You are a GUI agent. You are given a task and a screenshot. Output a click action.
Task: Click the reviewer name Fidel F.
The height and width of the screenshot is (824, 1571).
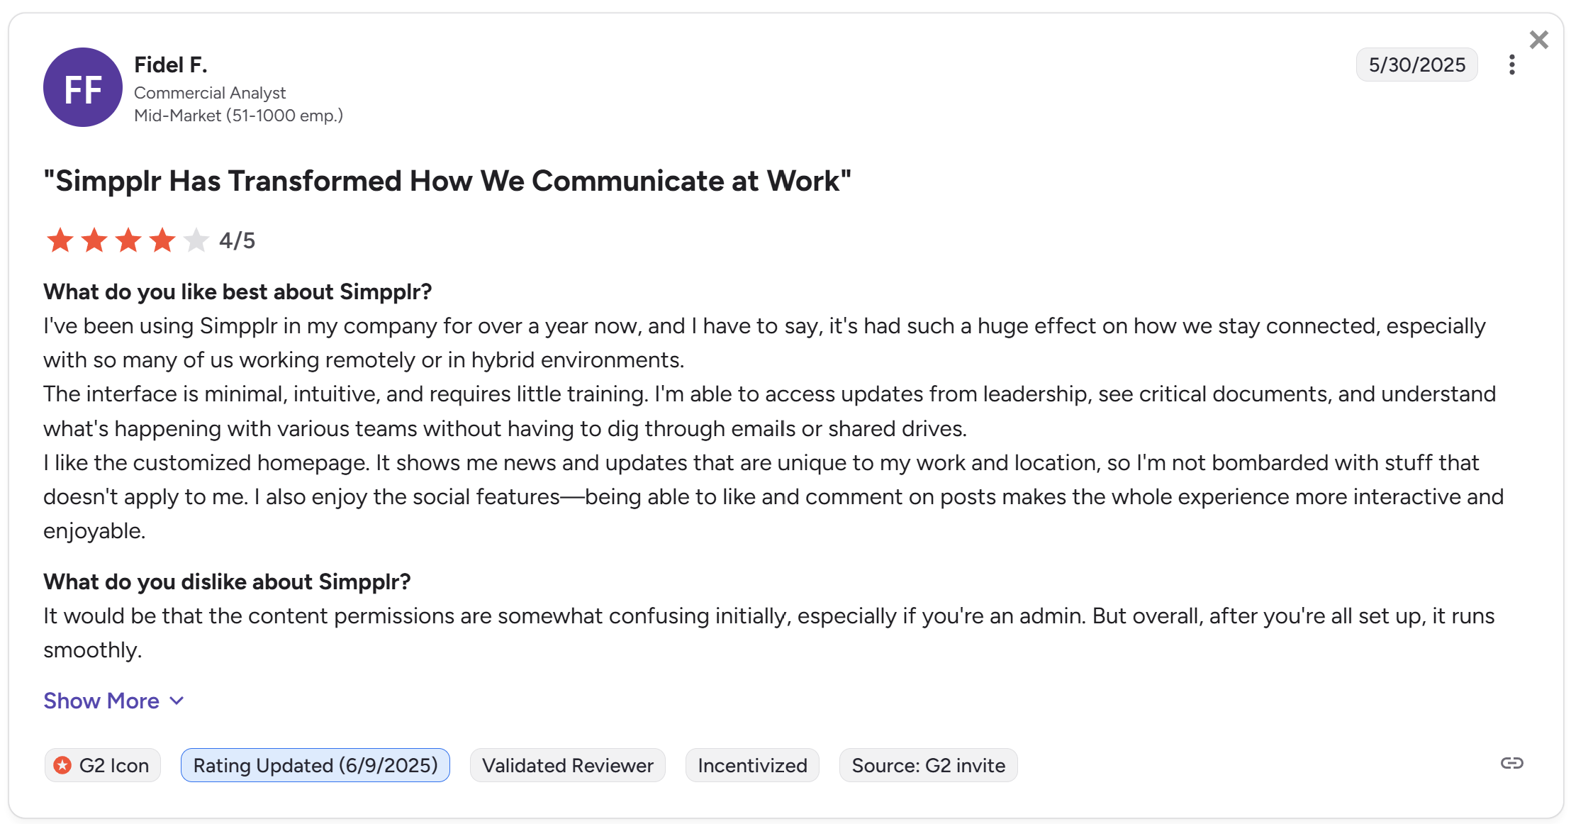[171, 64]
